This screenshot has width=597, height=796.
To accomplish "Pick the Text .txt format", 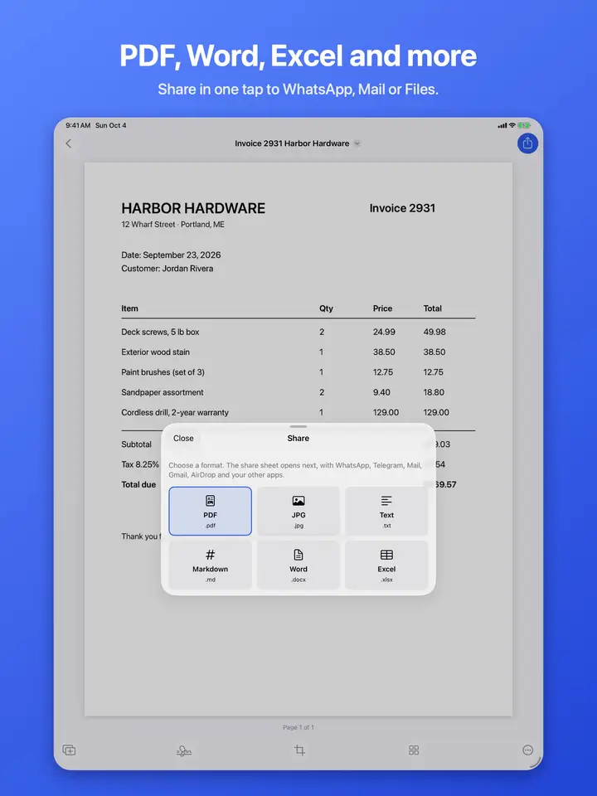I will (x=386, y=512).
